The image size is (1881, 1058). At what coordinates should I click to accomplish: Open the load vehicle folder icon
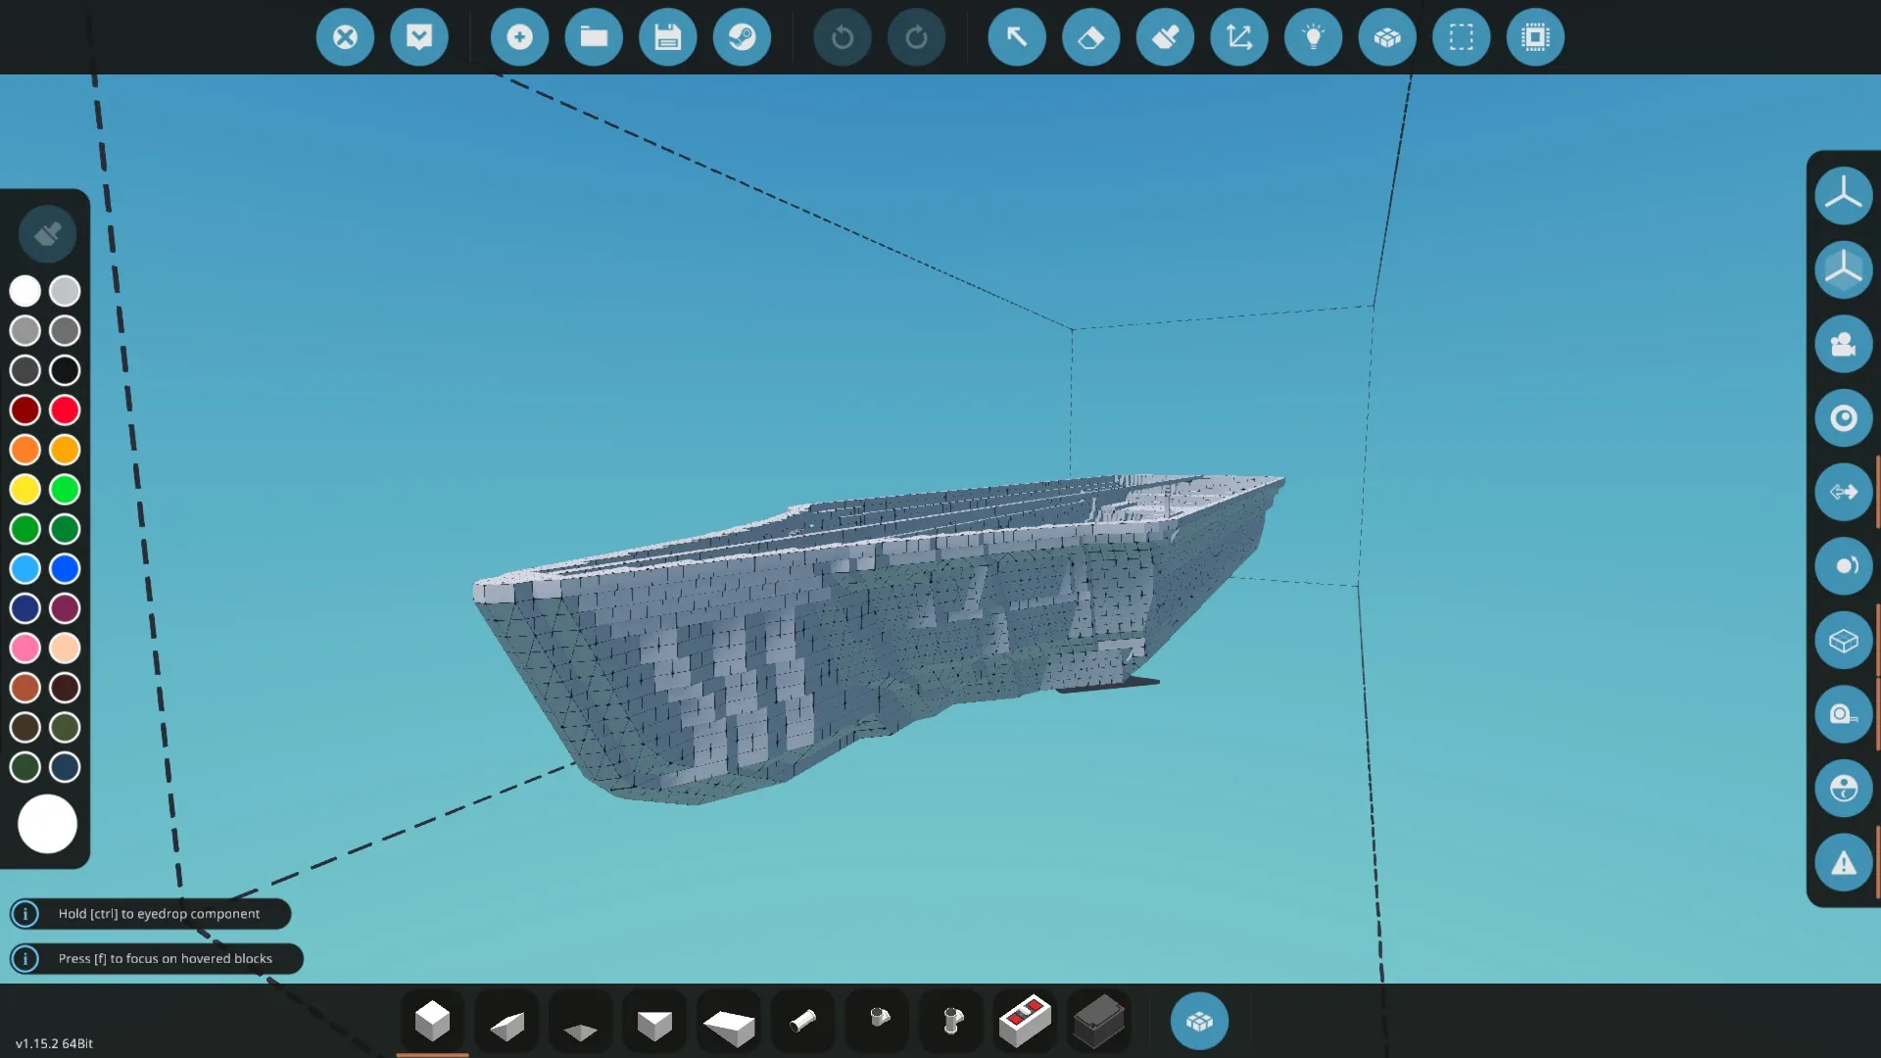coord(594,37)
